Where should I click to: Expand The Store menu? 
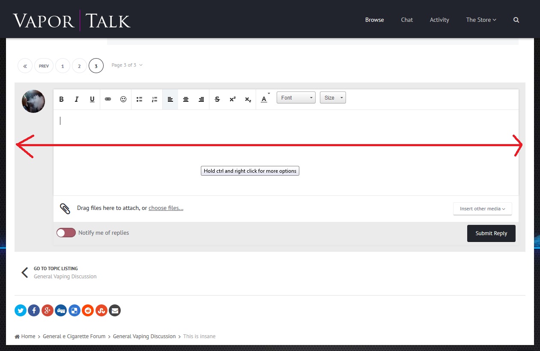(481, 20)
